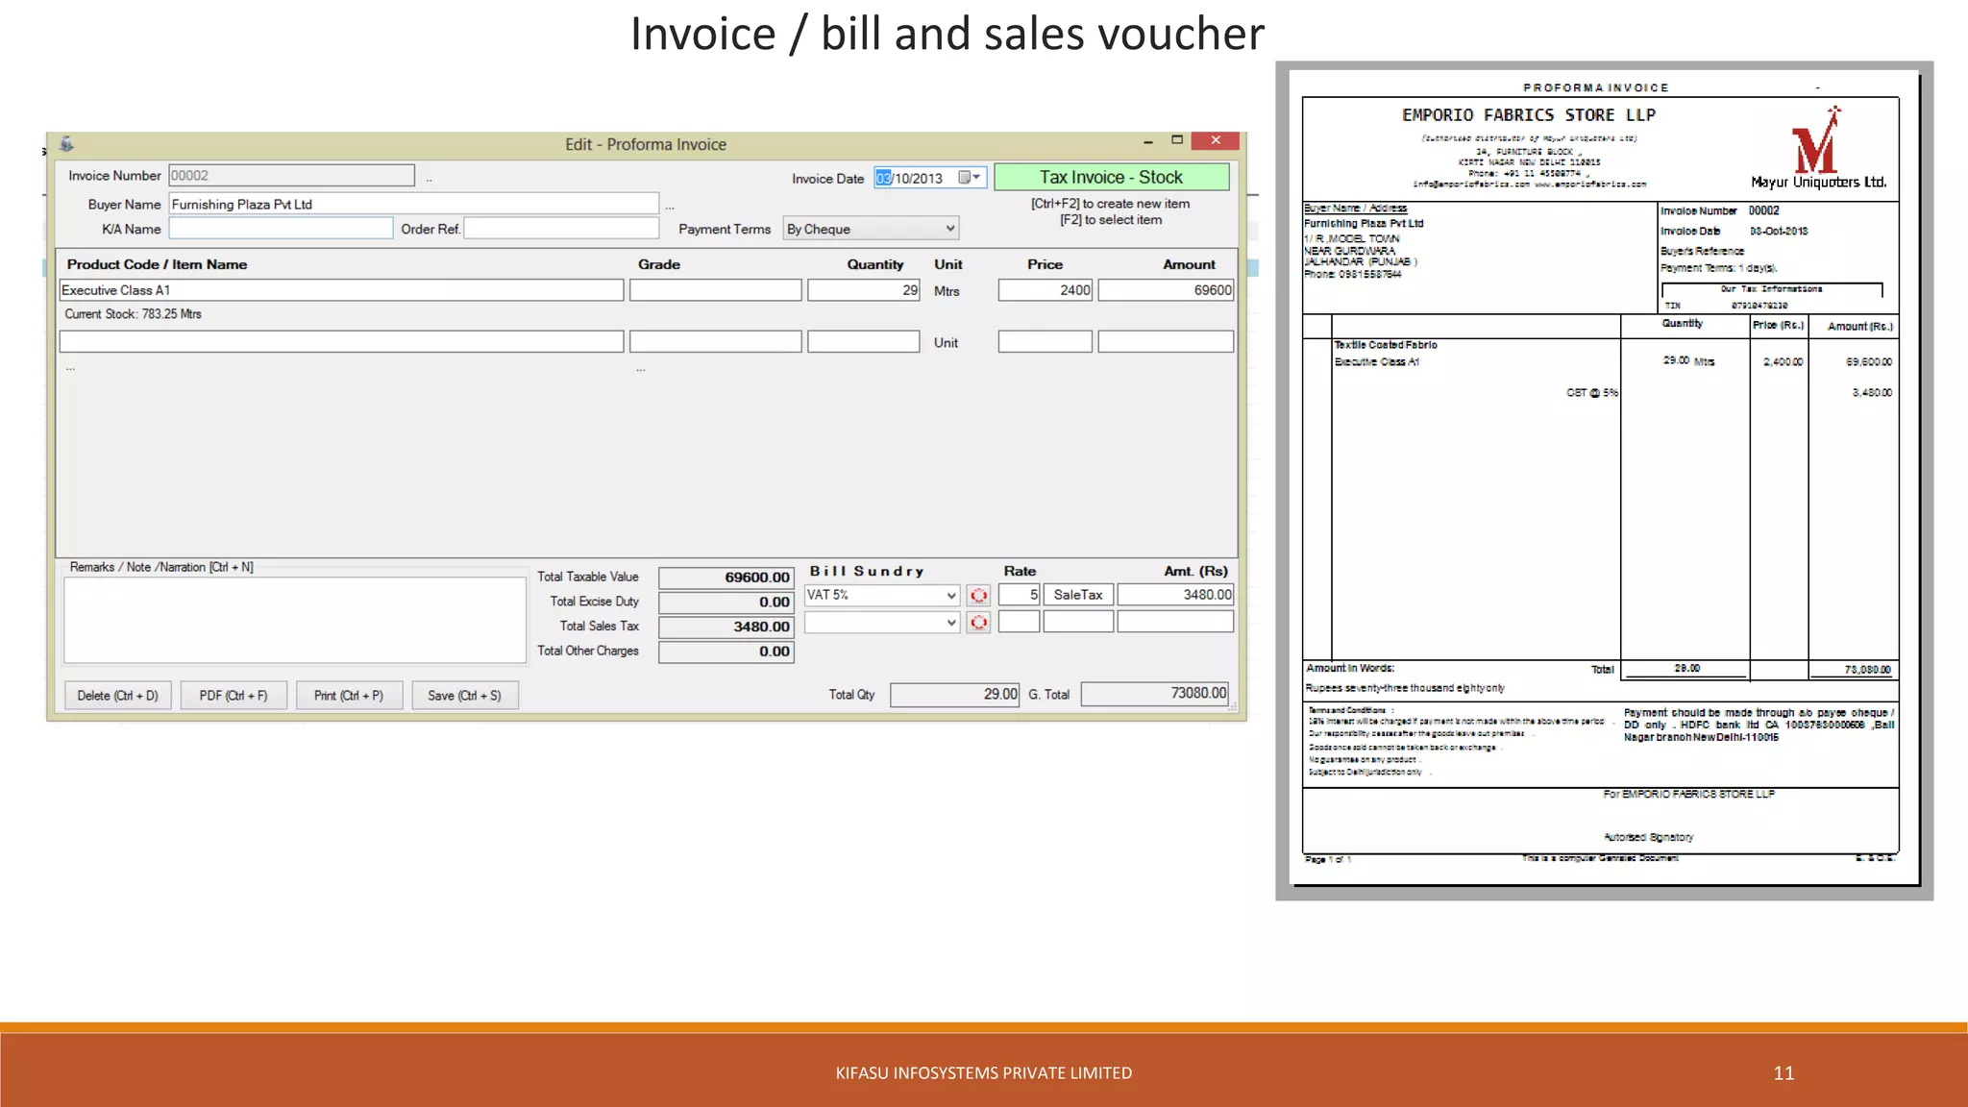Click the Grade field in the first item row
Screen dimensions: 1968x1107
[x=716, y=290]
